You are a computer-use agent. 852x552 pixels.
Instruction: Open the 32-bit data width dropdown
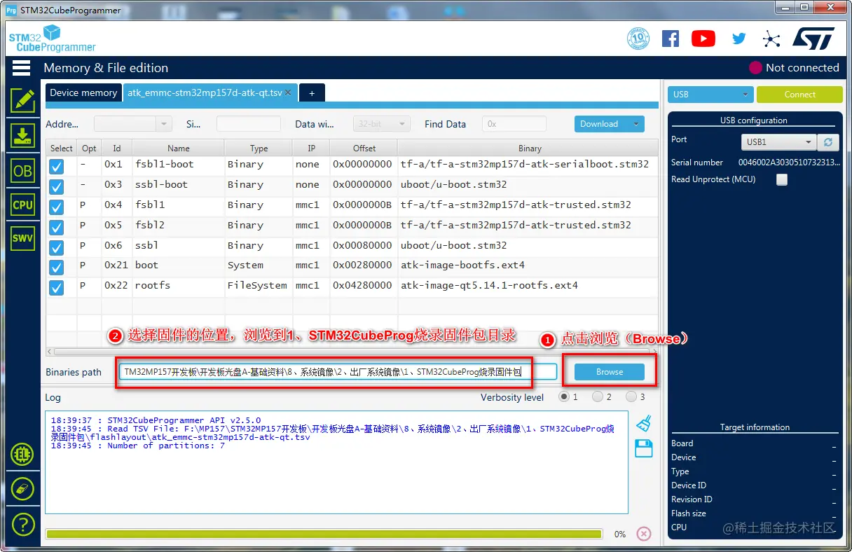coord(381,124)
